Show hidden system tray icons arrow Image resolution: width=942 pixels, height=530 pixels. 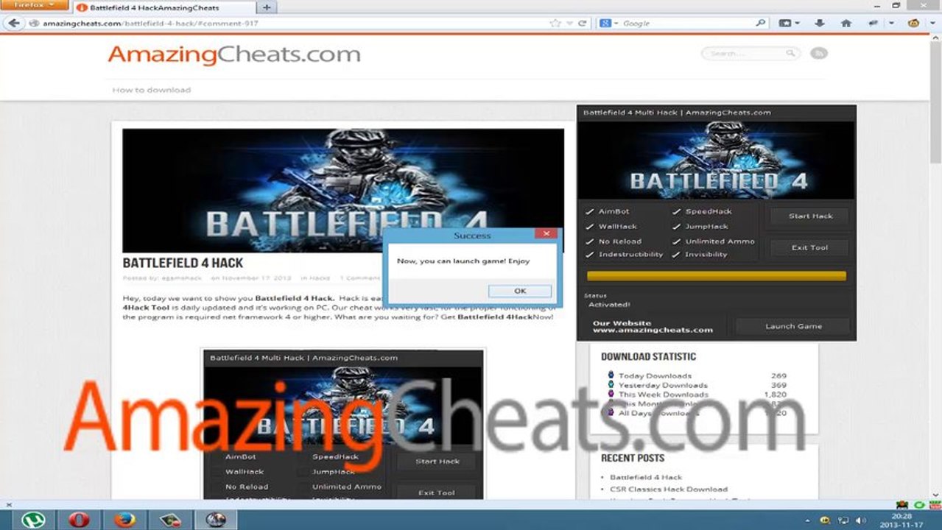(808, 520)
